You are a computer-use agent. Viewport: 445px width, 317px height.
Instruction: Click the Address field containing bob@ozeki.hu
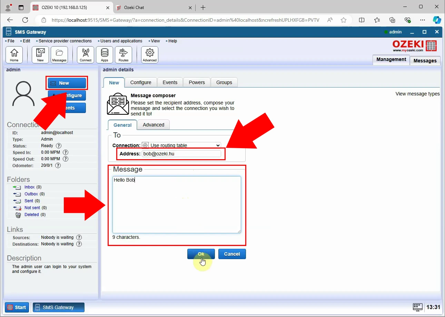pos(181,154)
